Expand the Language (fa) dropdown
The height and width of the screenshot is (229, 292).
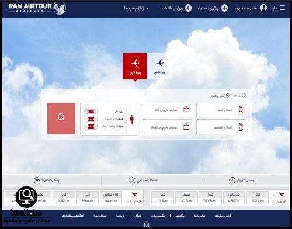pos(136,8)
